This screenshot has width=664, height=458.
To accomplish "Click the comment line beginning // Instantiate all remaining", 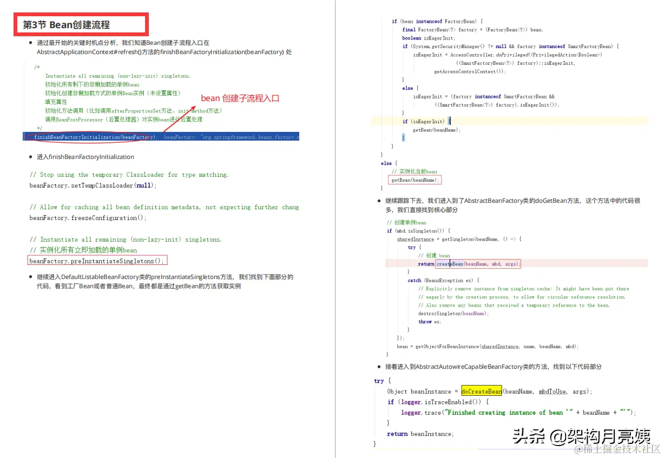I will pos(126,240).
